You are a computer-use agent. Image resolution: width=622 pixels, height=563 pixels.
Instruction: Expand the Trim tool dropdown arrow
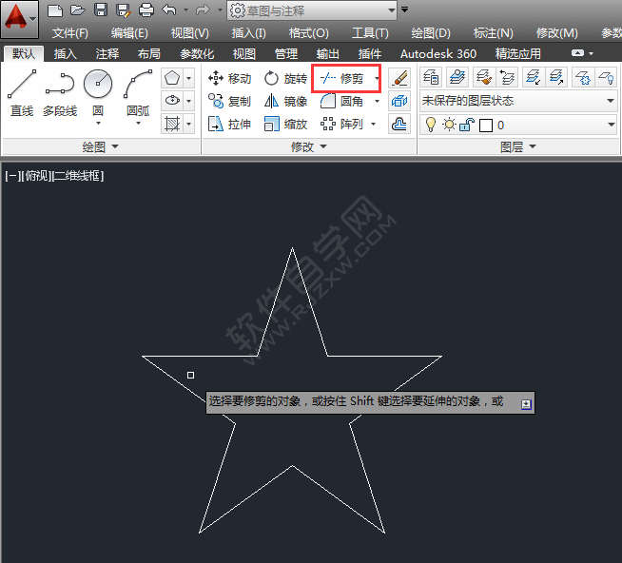click(376, 78)
